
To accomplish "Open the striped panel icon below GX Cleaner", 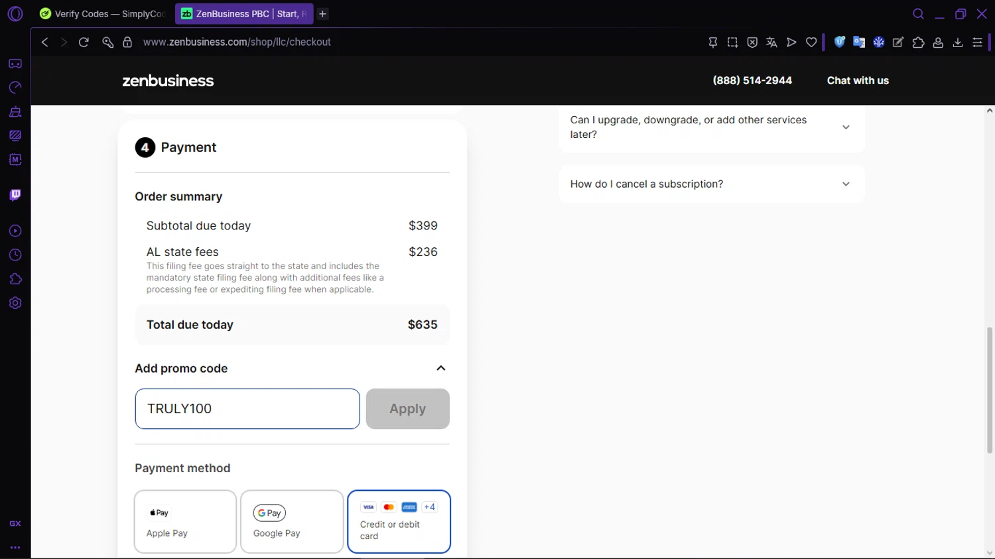I will 15,135.
